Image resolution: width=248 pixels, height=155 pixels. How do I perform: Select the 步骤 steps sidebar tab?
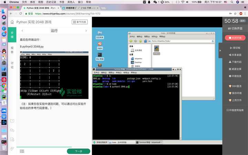pyautogui.click(x=12, y=35)
